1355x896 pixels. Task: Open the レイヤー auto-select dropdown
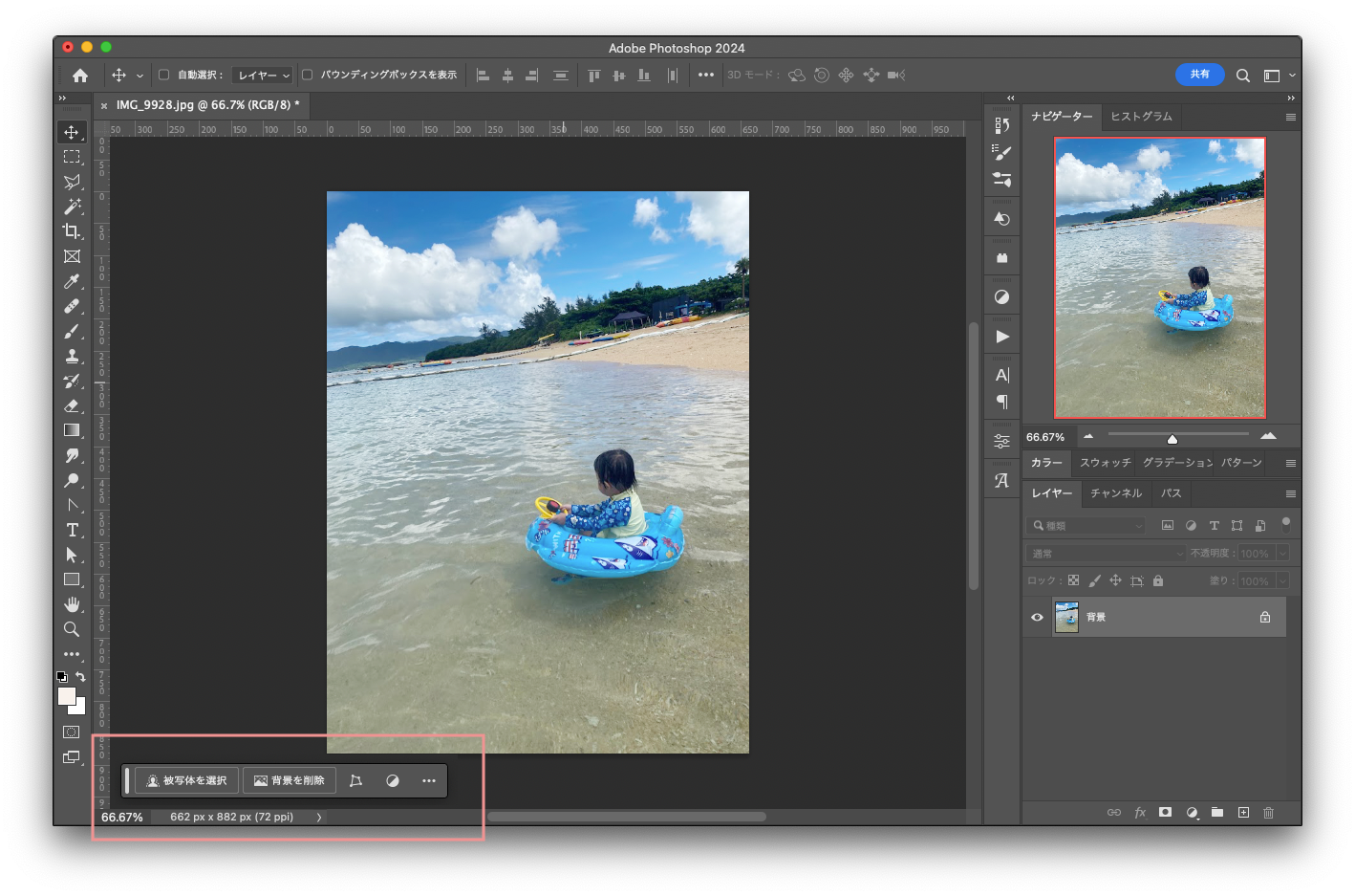264,76
